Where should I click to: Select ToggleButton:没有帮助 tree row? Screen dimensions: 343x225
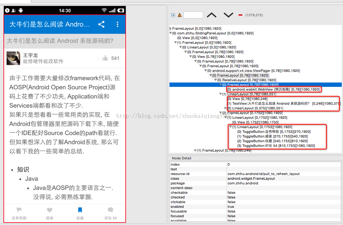(274, 132)
